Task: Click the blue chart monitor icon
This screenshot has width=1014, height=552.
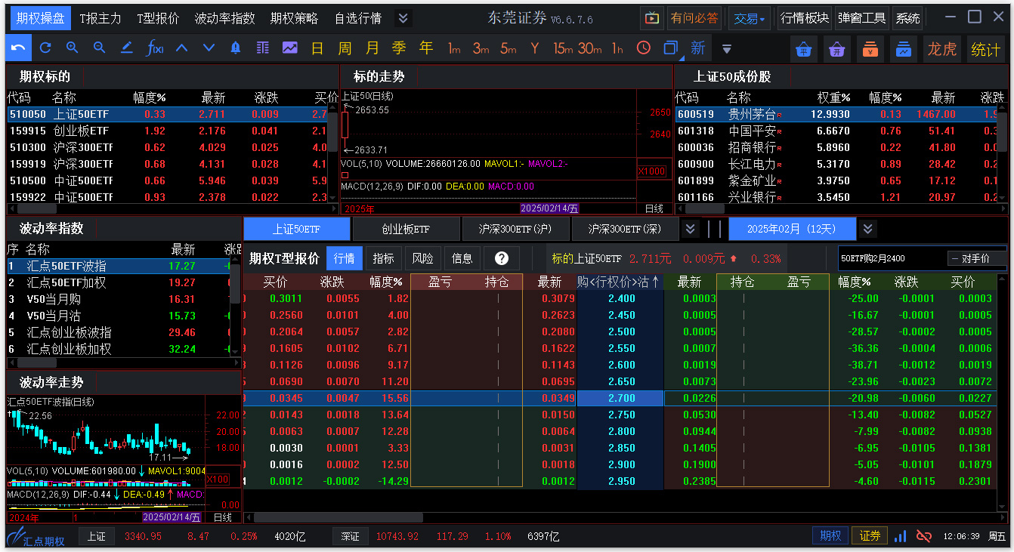Action: pos(904,50)
